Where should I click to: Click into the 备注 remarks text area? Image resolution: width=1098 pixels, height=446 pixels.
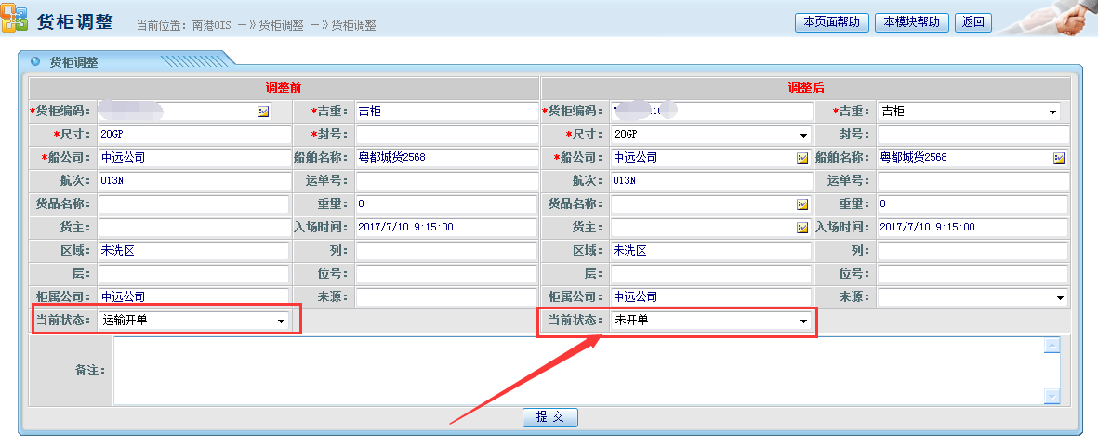point(576,370)
